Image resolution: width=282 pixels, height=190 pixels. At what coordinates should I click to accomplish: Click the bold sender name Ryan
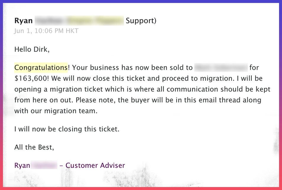23,20
